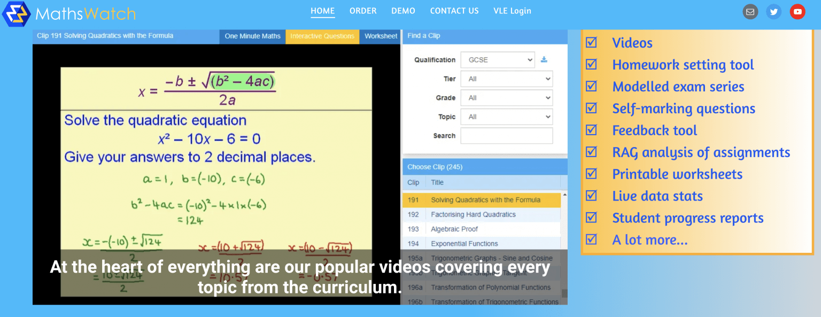Switch to the Interactive Questions tab
The image size is (821, 317).
pyautogui.click(x=322, y=36)
